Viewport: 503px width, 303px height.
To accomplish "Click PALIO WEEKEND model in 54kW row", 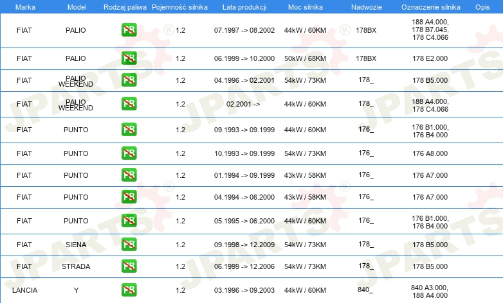I will 76,82.
